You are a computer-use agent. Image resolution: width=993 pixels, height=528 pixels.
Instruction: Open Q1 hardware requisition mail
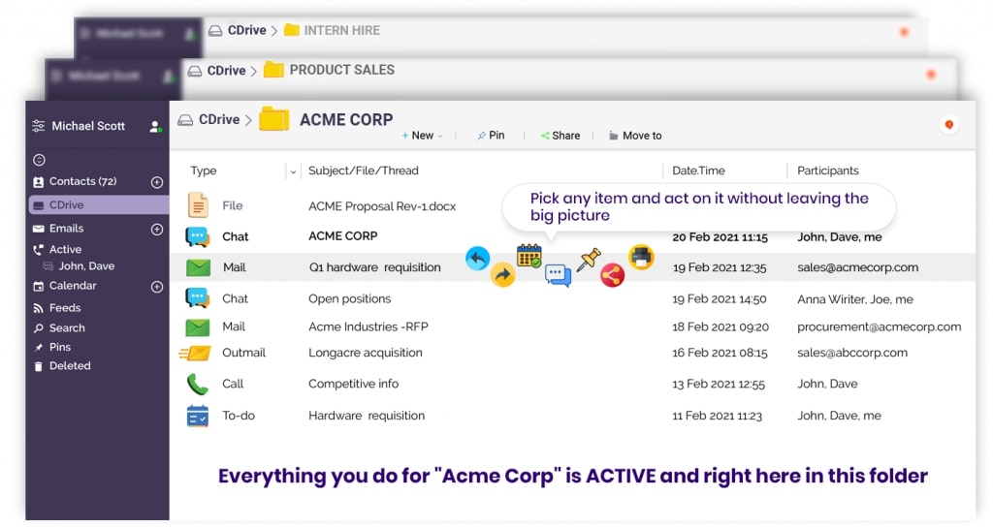(x=375, y=266)
